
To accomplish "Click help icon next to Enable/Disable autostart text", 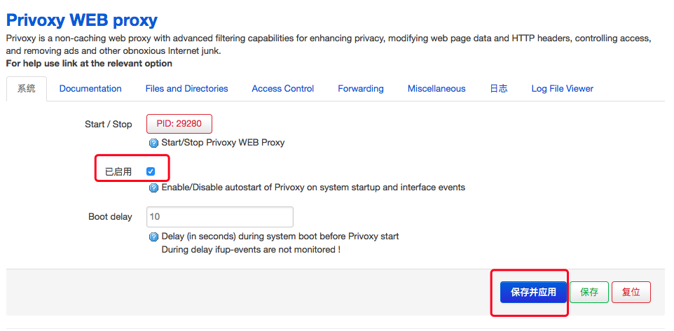I will tap(154, 188).
